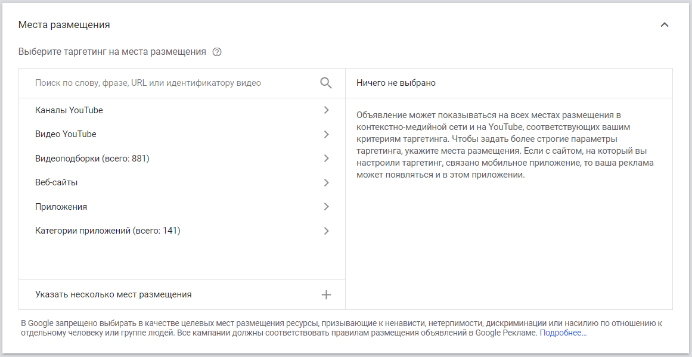692x357 pixels.
Task: Select Категории приложений (всего: 141) item
Action: click(182, 231)
